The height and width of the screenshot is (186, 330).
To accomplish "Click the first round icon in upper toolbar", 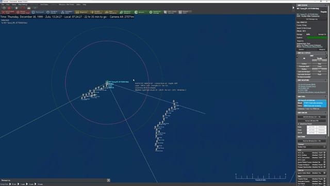I will 4,8.
